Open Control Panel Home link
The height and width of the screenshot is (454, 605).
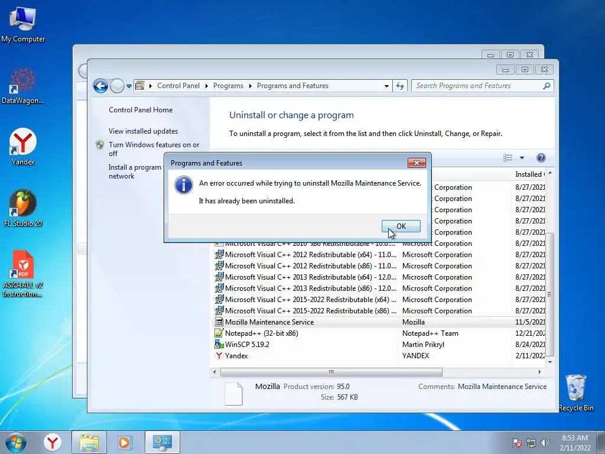[141, 109]
